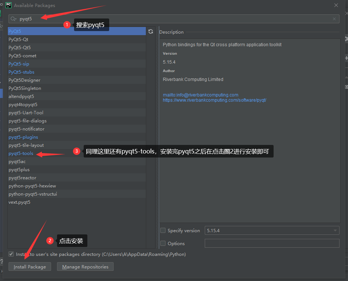Screen dimensions: 348x281
Task: Click the Install Package button
Action: pos(30,267)
